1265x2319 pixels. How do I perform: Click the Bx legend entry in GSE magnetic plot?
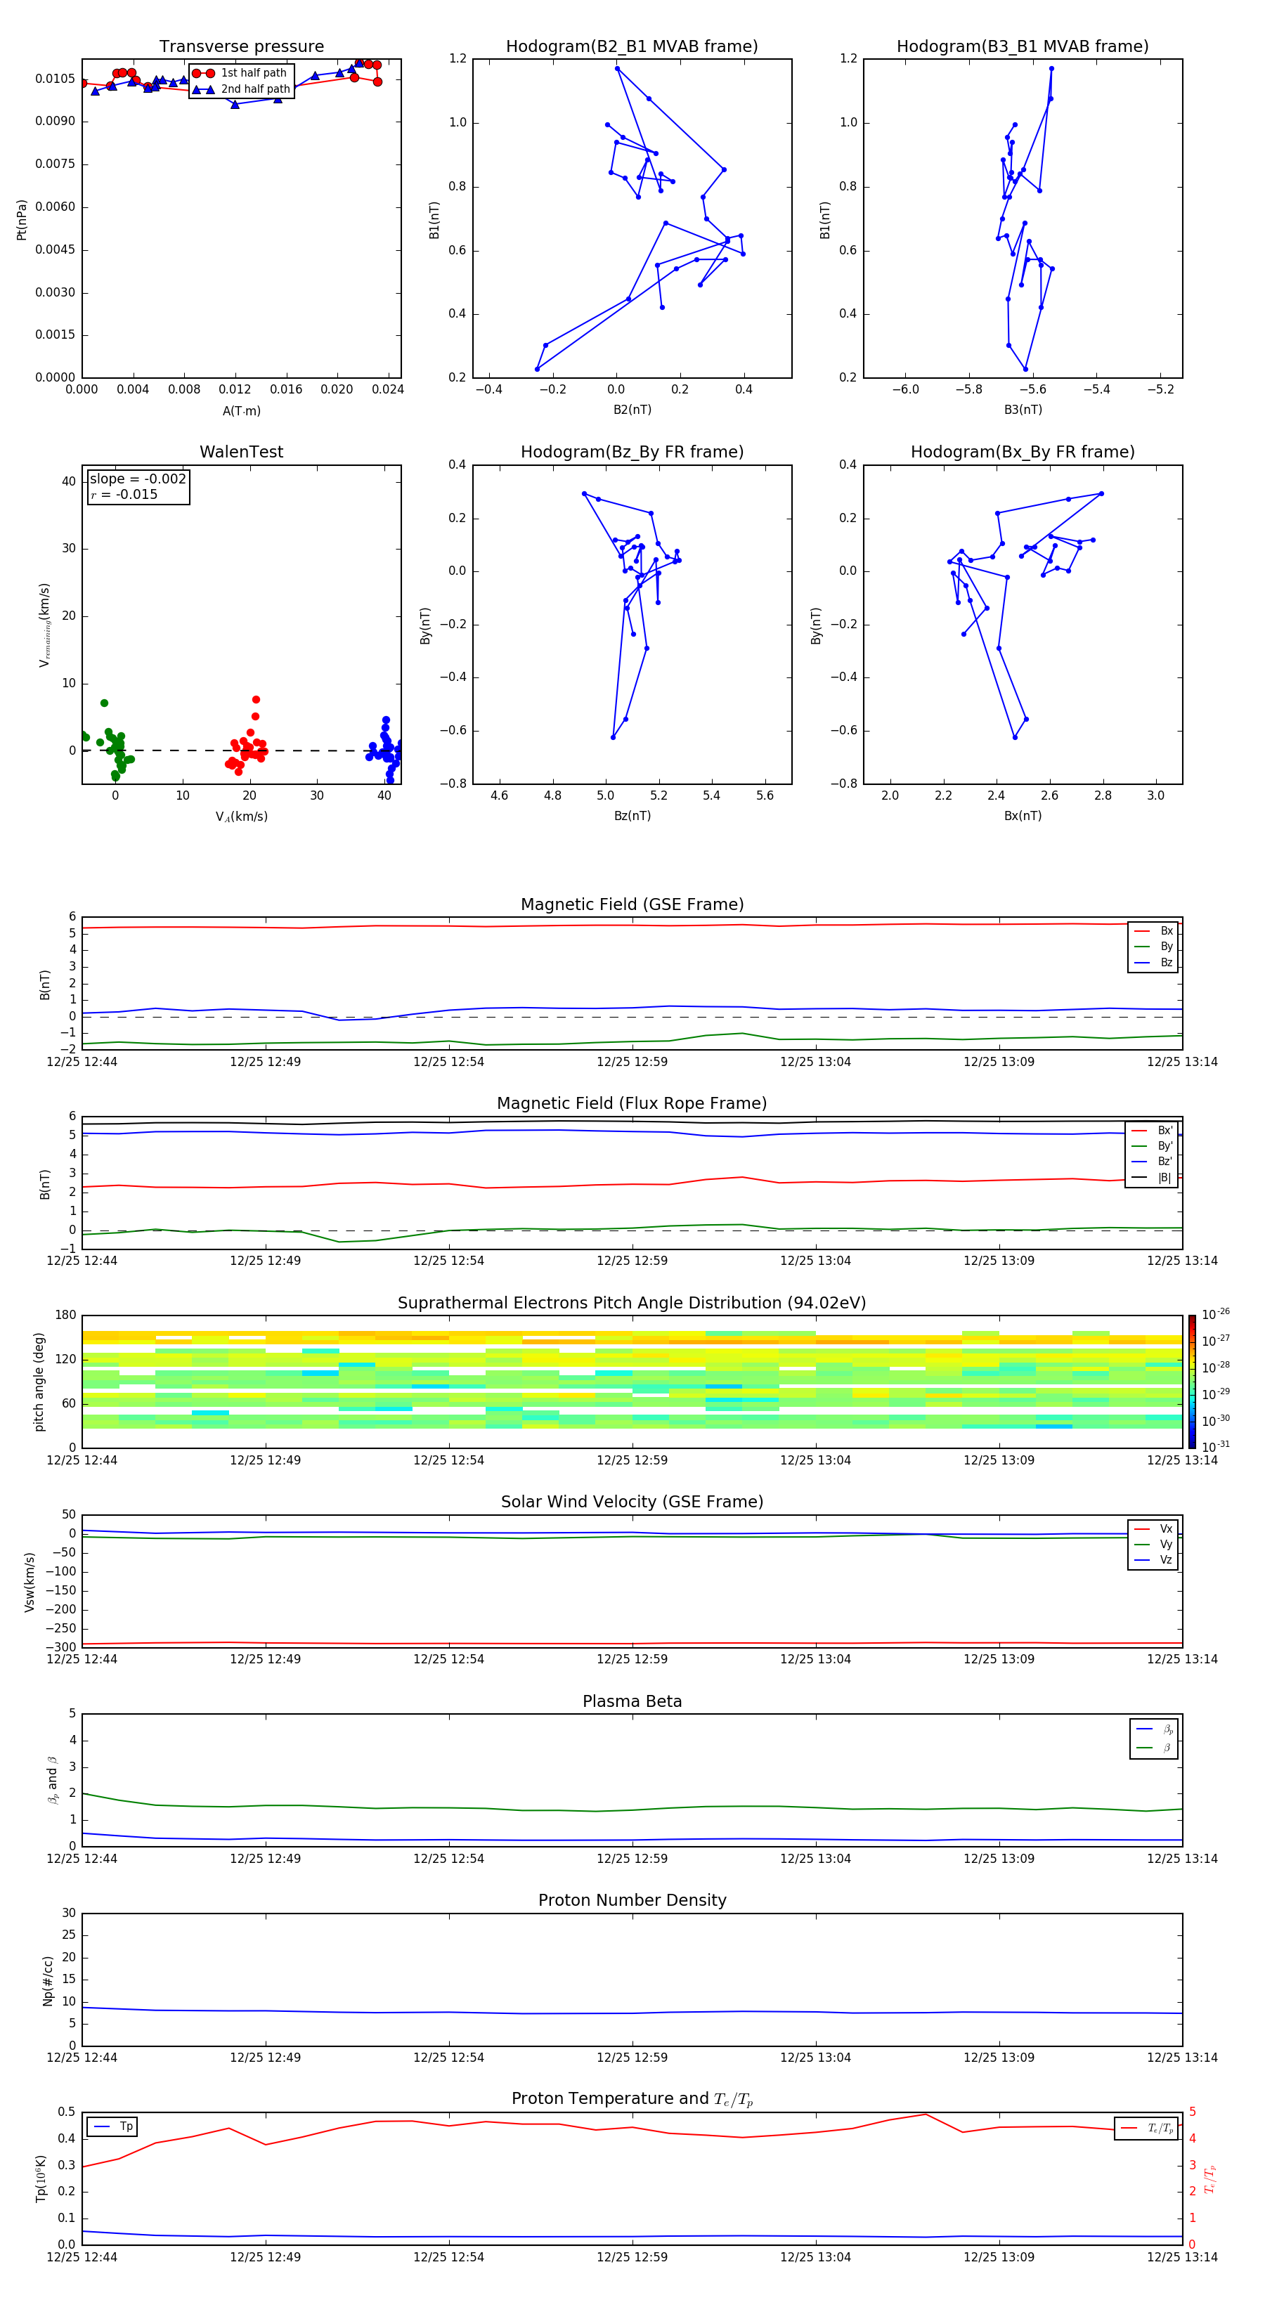(x=1153, y=931)
